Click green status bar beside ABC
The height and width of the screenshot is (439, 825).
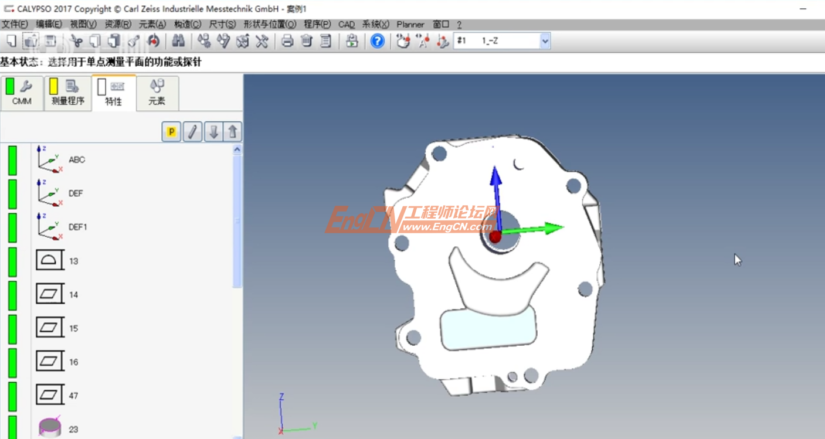click(x=12, y=161)
